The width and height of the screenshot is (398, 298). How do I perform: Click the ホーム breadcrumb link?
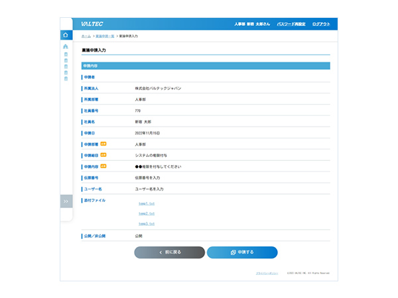pyautogui.click(x=86, y=35)
